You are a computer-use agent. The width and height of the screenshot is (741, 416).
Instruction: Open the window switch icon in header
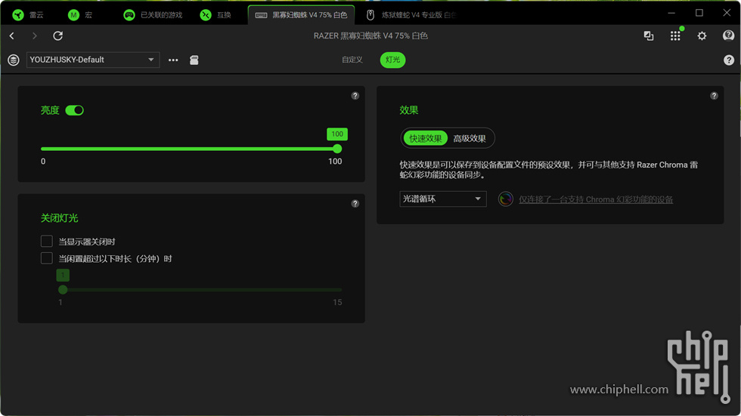point(649,35)
